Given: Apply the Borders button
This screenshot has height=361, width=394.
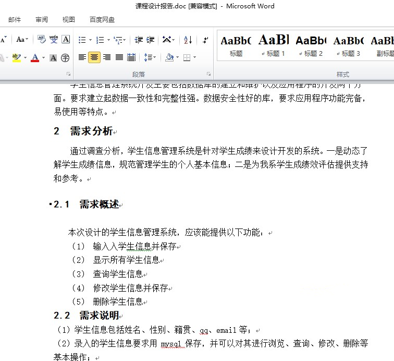Looking at the screenshot, I should point(187,57).
